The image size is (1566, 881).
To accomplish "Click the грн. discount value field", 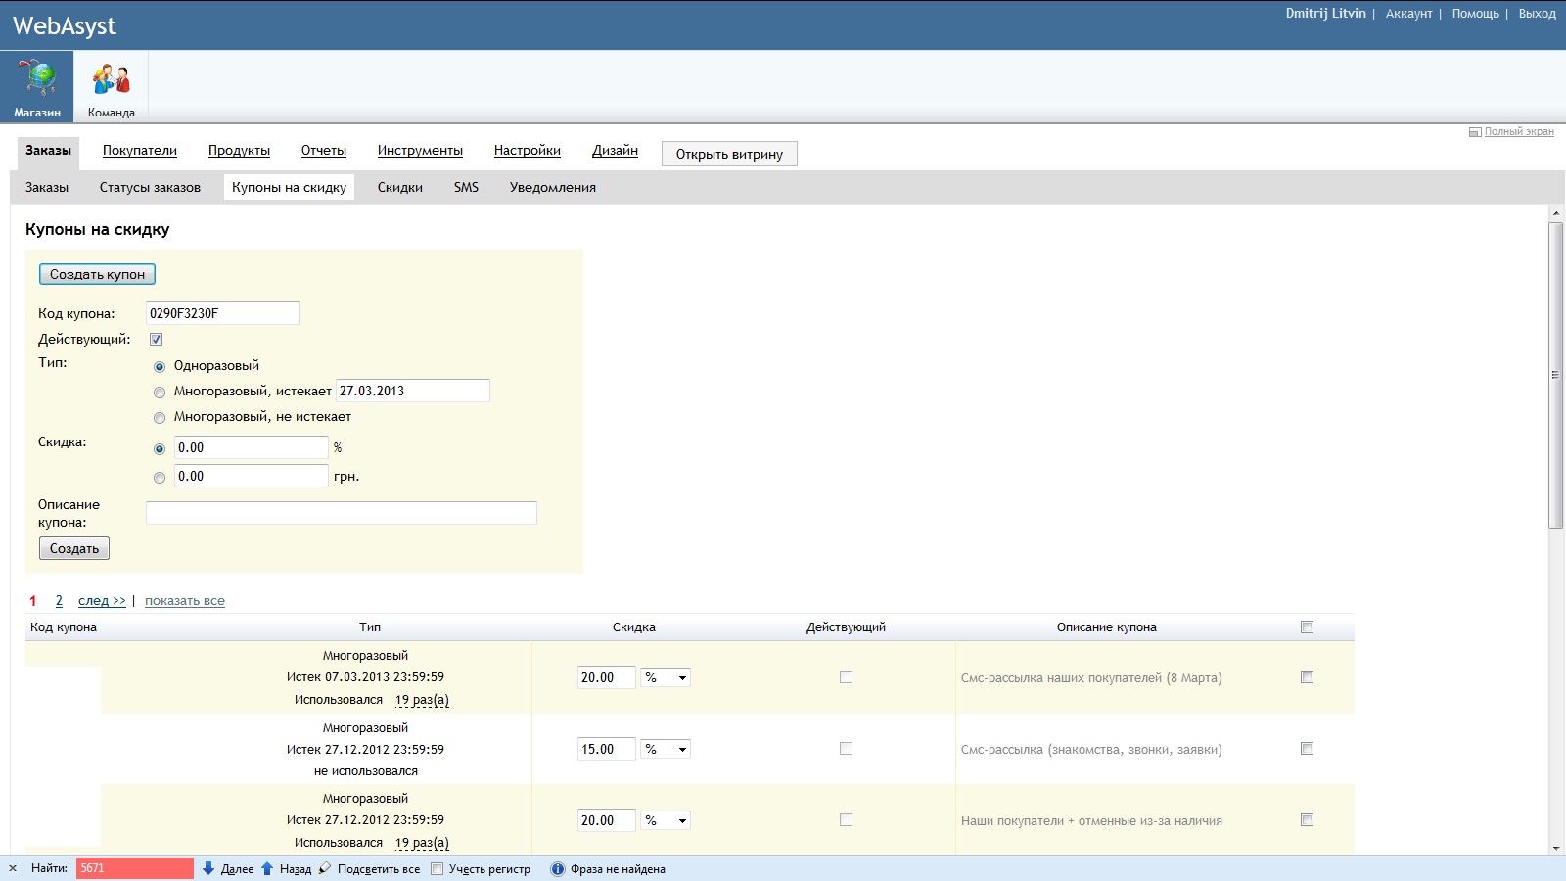I will click(x=252, y=476).
